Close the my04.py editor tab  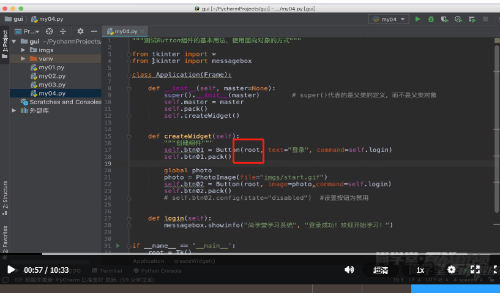pos(142,31)
